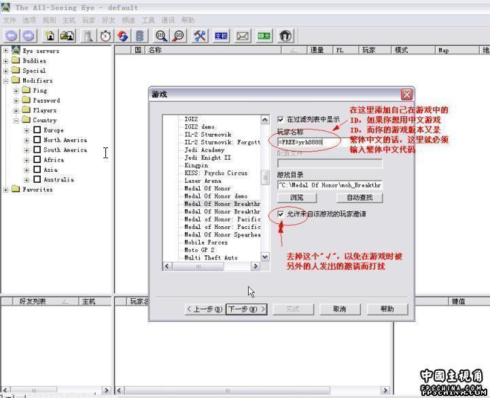
Task: Click the server tower toolbar icon
Action: coord(88,36)
